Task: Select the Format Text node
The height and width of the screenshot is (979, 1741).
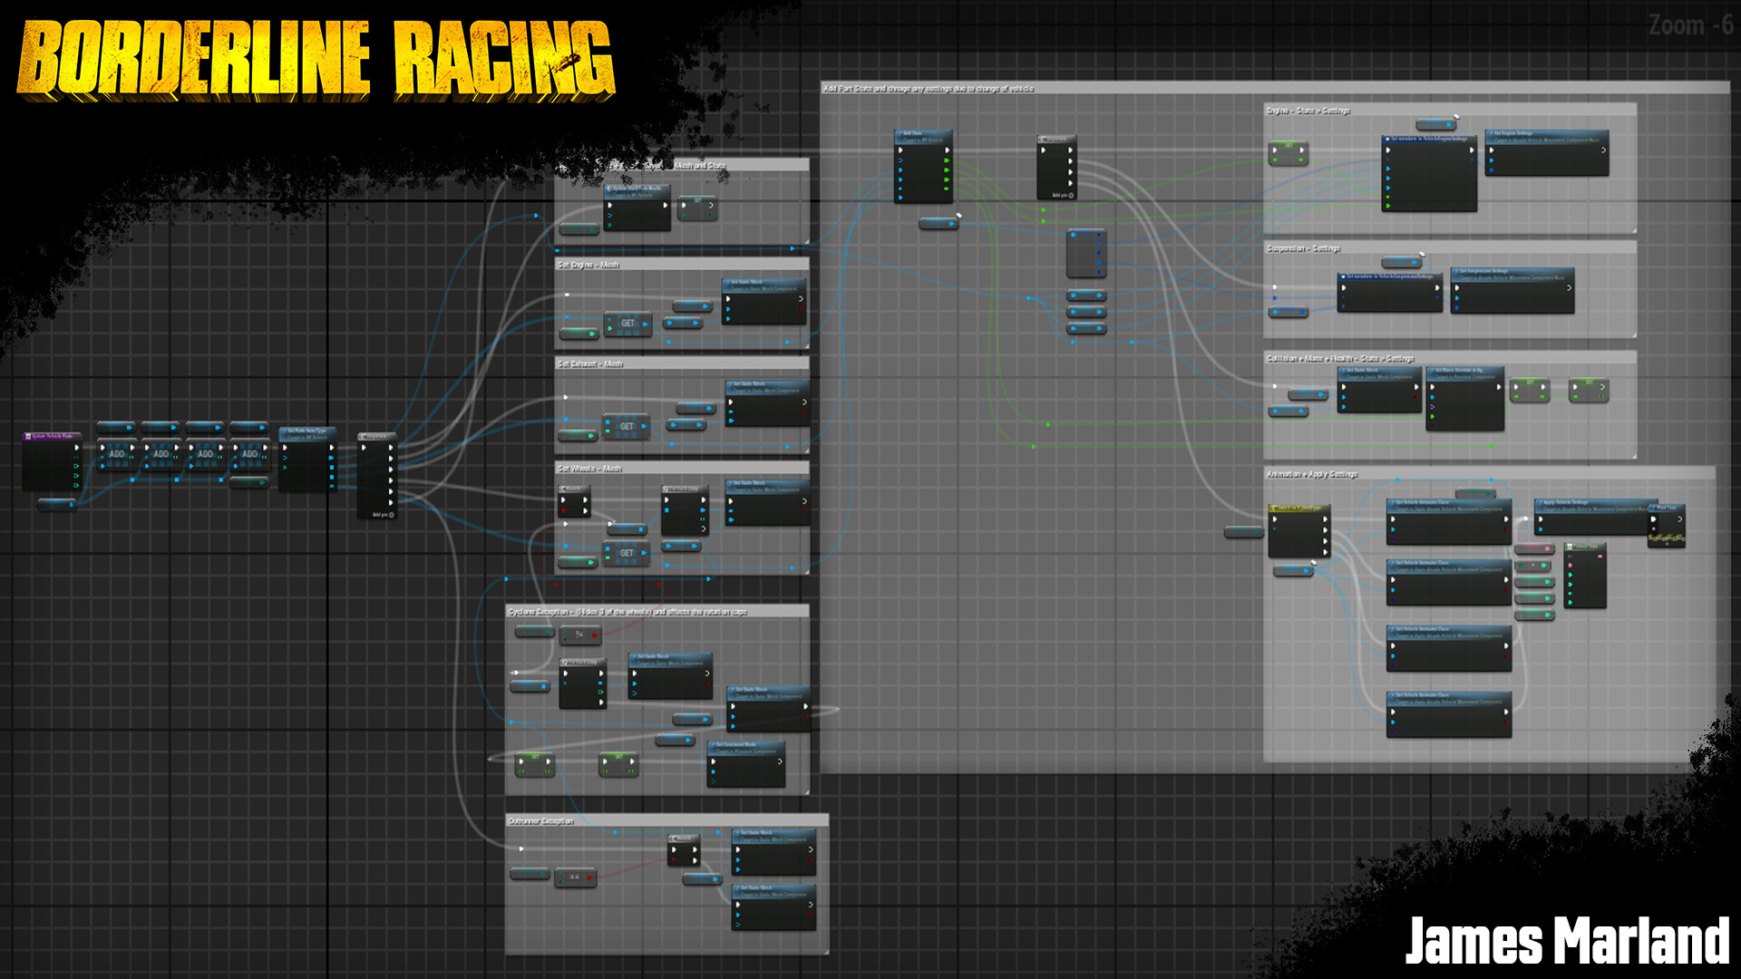Action: pyautogui.click(x=1585, y=575)
